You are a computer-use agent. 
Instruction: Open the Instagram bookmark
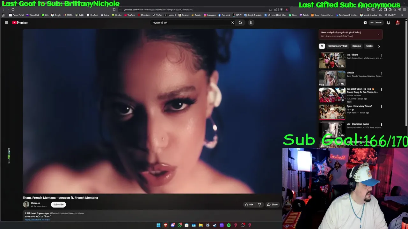coord(210,15)
